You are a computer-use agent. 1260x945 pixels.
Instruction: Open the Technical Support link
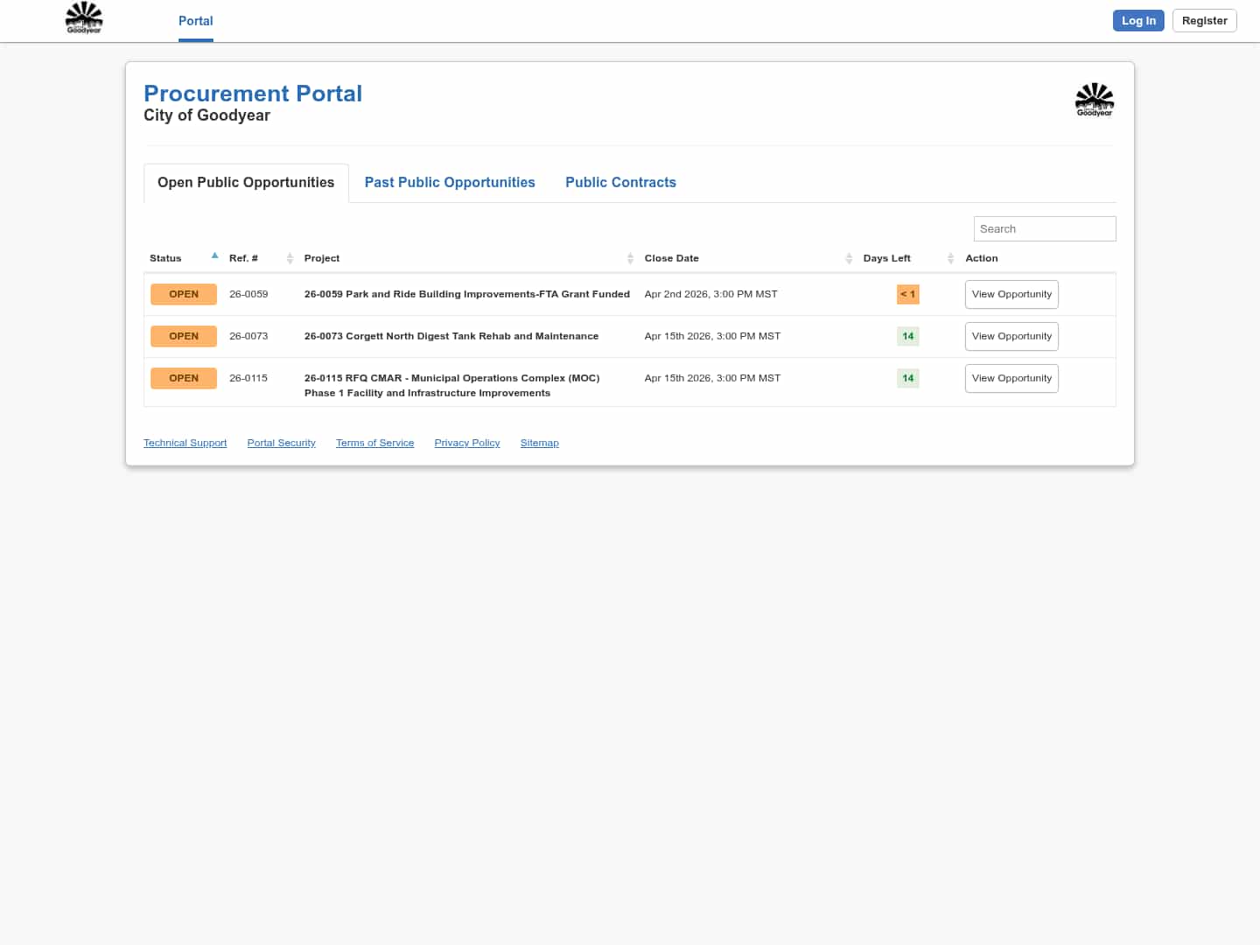[x=185, y=444]
